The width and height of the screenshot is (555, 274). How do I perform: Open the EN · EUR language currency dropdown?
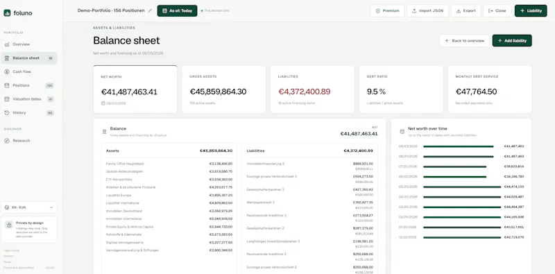click(29, 207)
